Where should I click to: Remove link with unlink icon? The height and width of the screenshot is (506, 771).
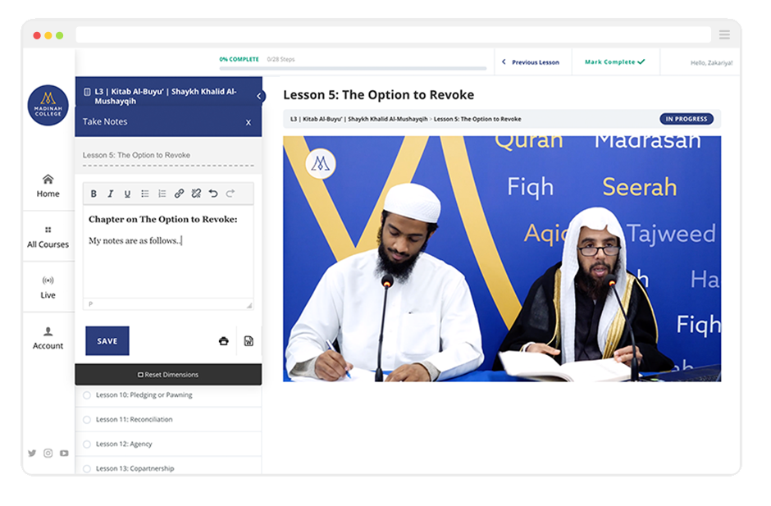pyautogui.click(x=196, y=194)
